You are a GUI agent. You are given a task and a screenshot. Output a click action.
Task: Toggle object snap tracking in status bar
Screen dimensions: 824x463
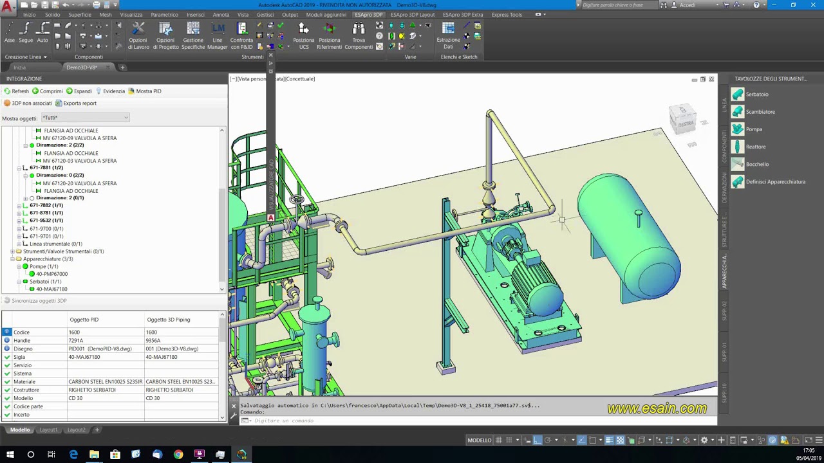582,440
